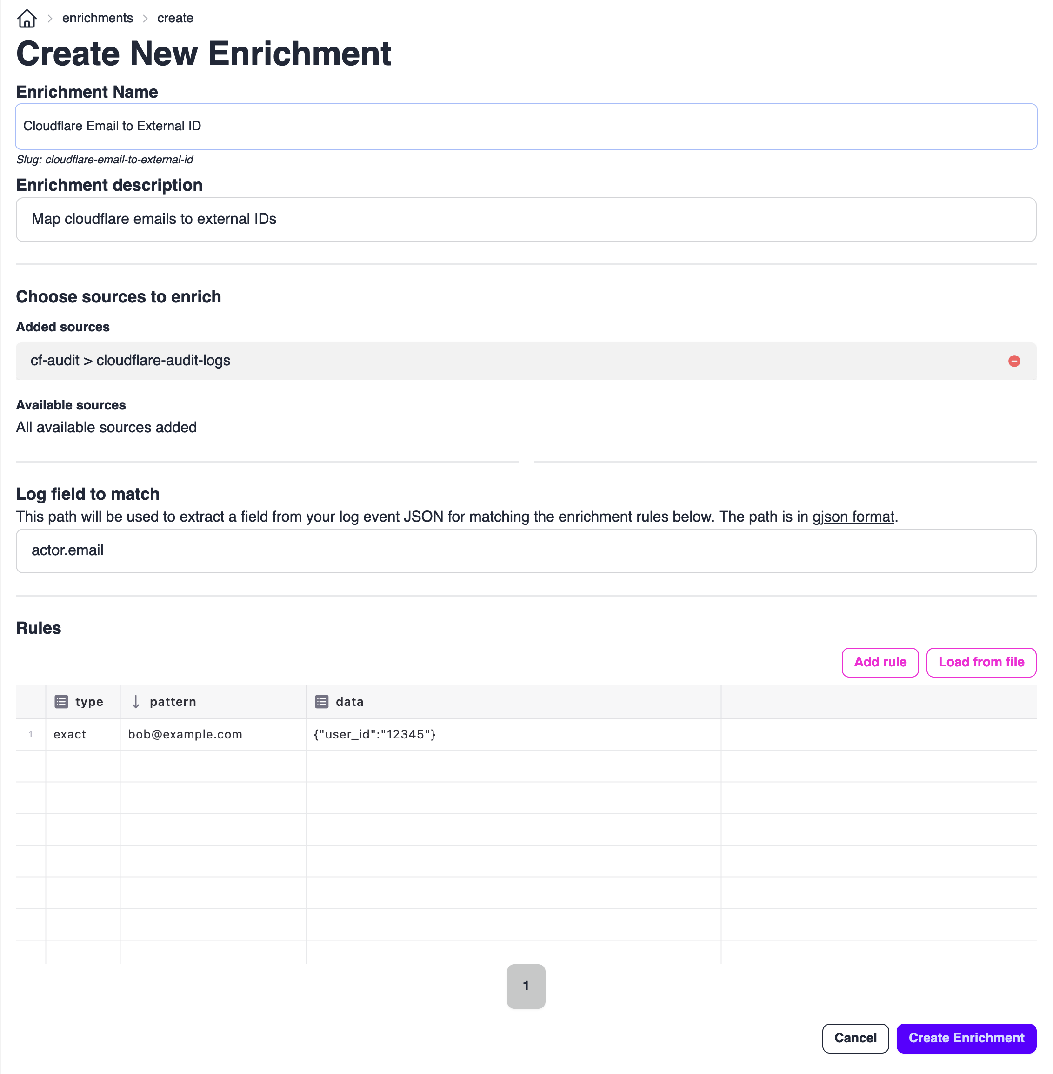Go to page 1 of rules
The height and width of the screenshot is (1074, 1053).
point(526,986)
